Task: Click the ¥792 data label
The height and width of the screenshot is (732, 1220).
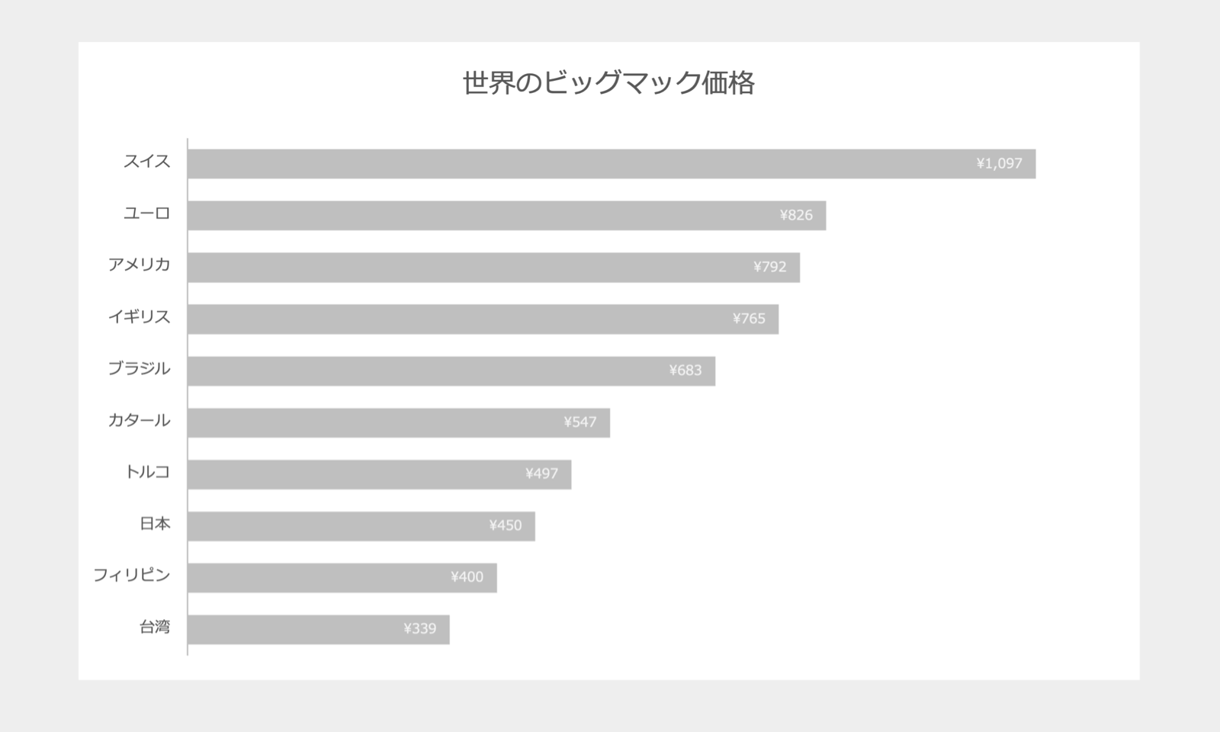Action: pos(770,267)
